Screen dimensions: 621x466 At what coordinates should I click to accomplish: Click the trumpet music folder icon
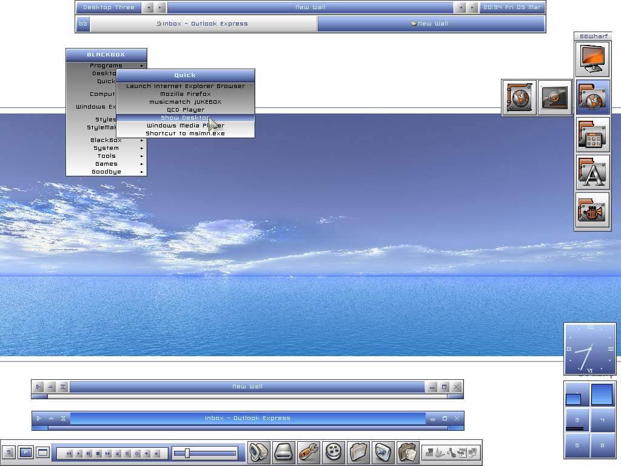click(x=592, y=211)
